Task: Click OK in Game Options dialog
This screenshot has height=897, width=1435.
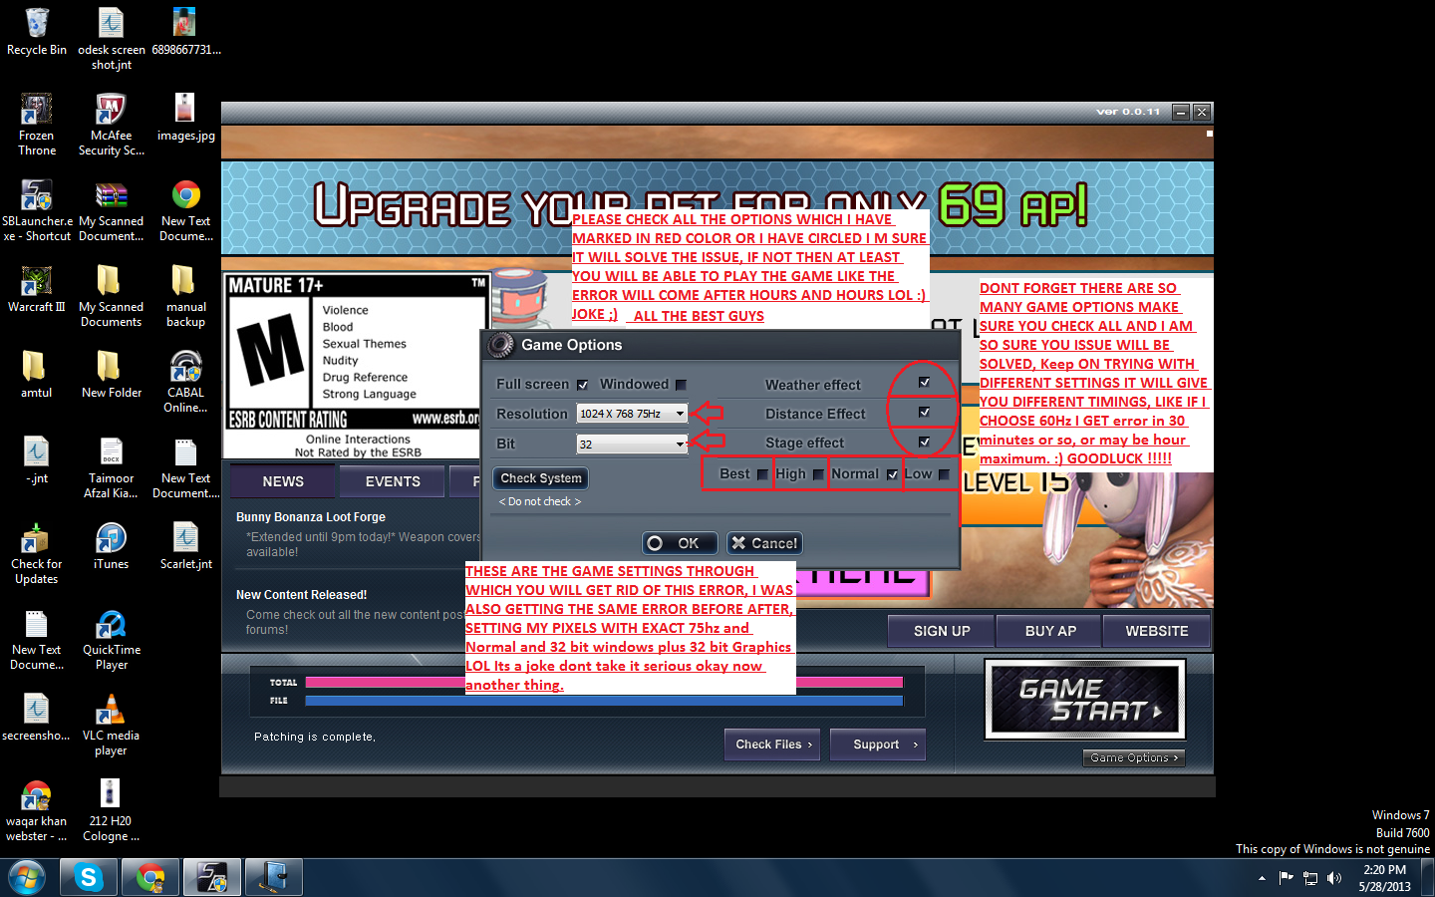Action: [x=679, y=543]
